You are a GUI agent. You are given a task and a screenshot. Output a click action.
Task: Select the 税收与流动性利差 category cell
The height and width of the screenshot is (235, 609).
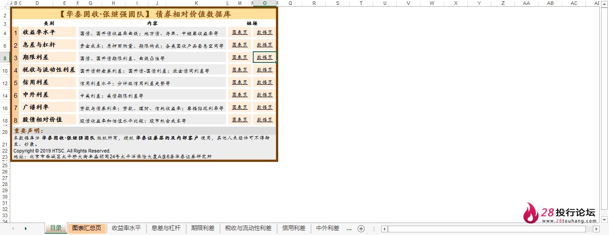pyautogui.click(x=49, y=70)
